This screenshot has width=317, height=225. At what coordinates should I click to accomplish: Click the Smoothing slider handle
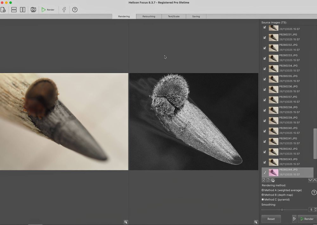coord(282,210)
